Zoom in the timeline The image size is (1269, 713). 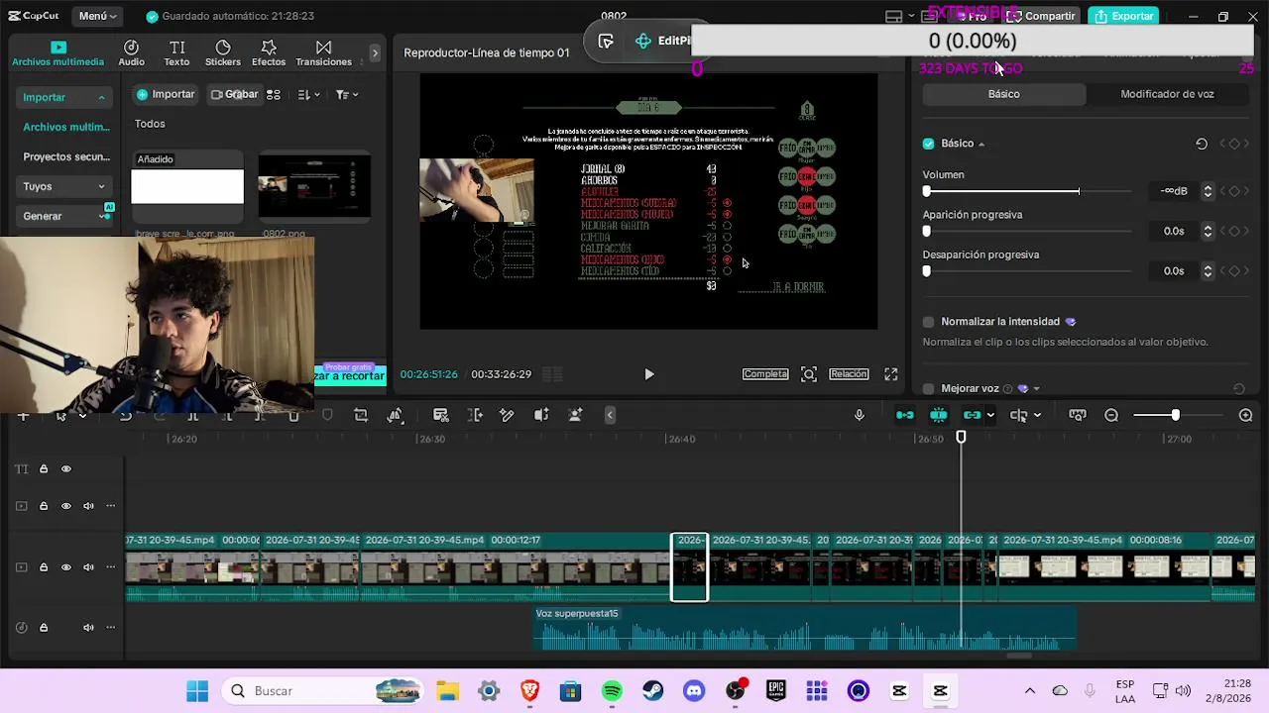[1246, 415]
